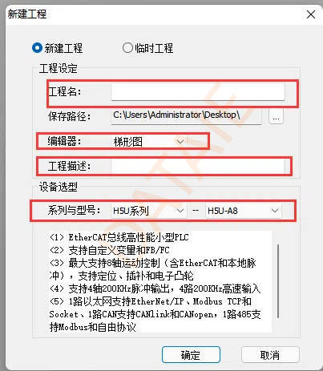This screenshot has width=323, height=371.
Task: Click the 工程名 text input field
Action: 198,91
